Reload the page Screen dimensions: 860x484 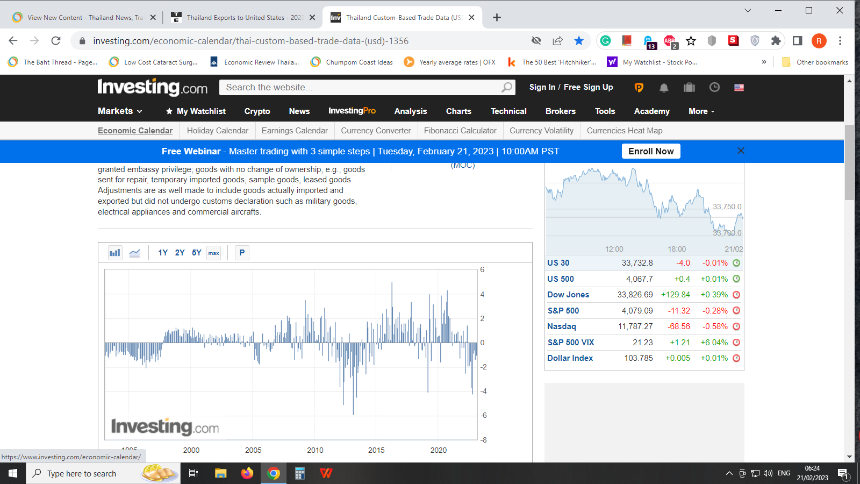pos(56,41)
